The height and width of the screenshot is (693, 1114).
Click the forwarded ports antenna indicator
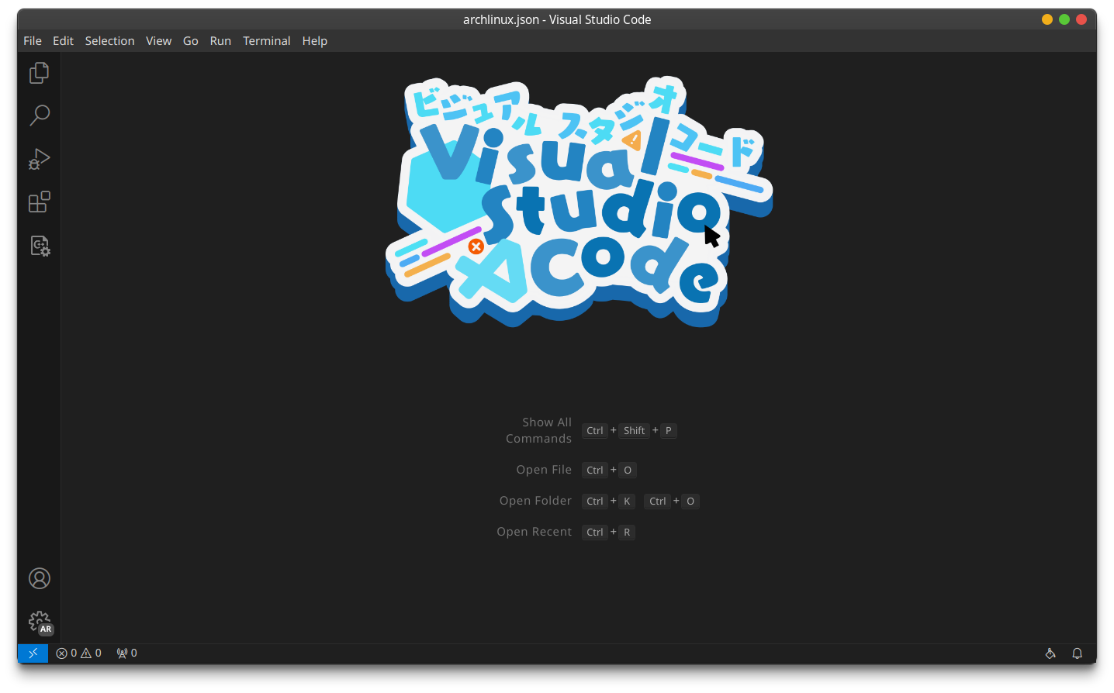click(126, 653)
